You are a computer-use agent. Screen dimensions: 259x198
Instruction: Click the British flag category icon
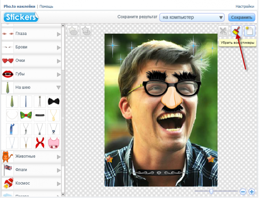8,170
